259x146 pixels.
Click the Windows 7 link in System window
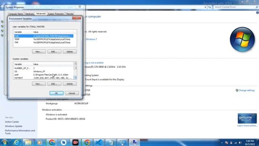(x=91, y=39)
